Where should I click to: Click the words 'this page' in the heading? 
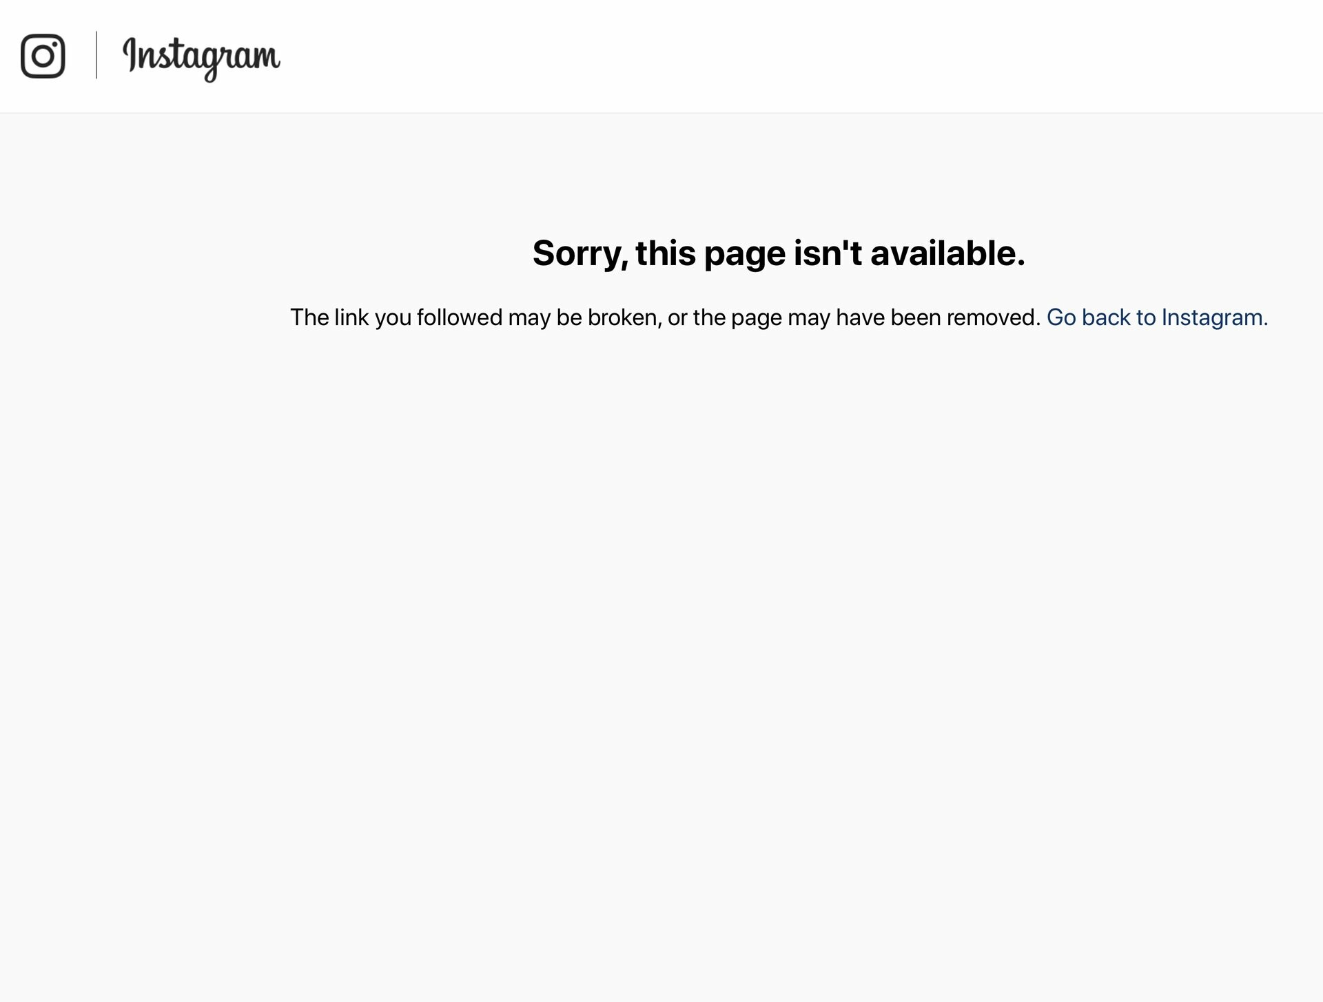[x=710, y=254]
